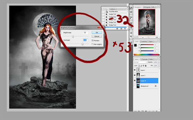Open the Opacity slider arrow
The image size is (193, 120).
159,62
